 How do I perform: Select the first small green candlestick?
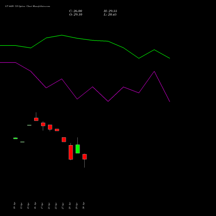tap(16, 138)
